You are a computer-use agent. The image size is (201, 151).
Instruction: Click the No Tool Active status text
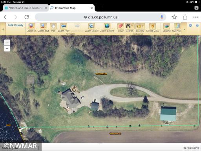point(191,148)
